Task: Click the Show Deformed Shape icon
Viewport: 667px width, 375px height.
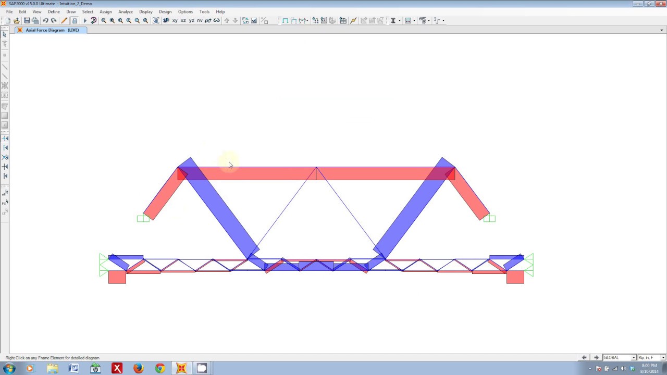Action: [293, 21]
